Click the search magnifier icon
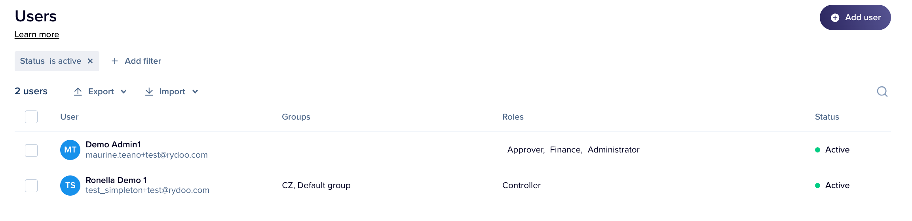This screenshot has width=912, height=221. [882, 91]
